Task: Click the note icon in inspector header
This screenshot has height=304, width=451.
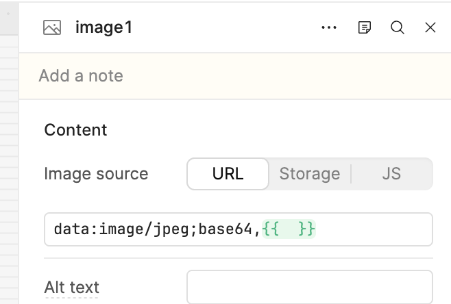Action: (x=365, y=27)
